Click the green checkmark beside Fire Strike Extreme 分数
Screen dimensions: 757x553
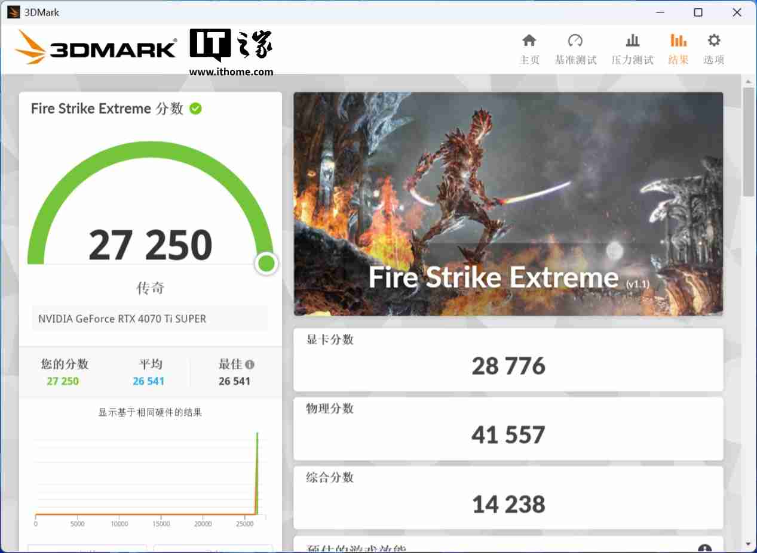(195, 109)
